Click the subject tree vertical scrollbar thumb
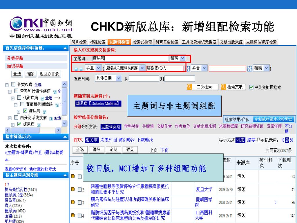Image resolution: width=297 pixels, height=223 pixels. [64, 101]
